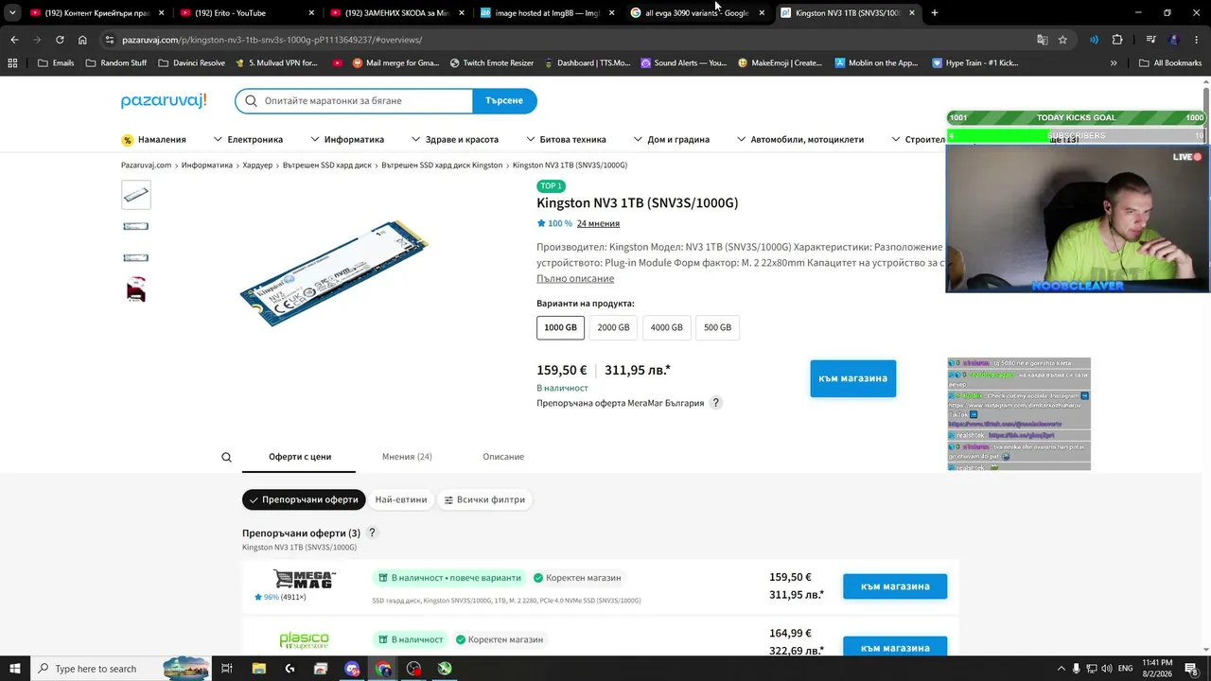Open Discord from the taskbar
This screenshot has height=681, width=1211.
click(352, 669)
